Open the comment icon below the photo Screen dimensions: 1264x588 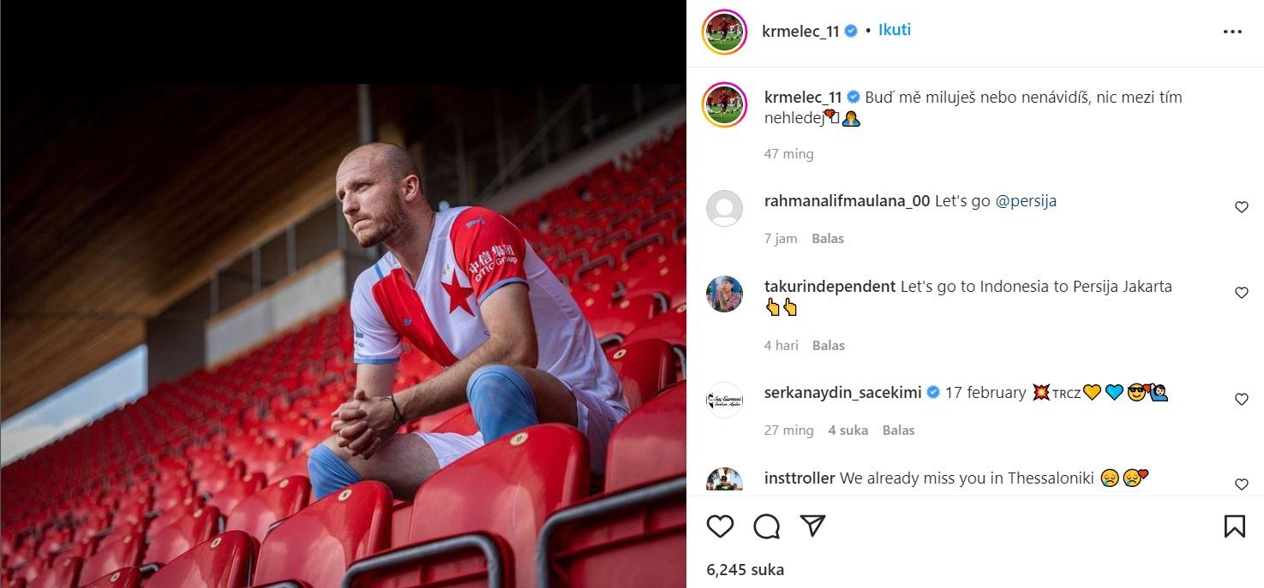(766, 527)
